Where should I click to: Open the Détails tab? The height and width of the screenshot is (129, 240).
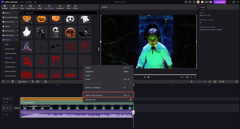pos(203,7)
